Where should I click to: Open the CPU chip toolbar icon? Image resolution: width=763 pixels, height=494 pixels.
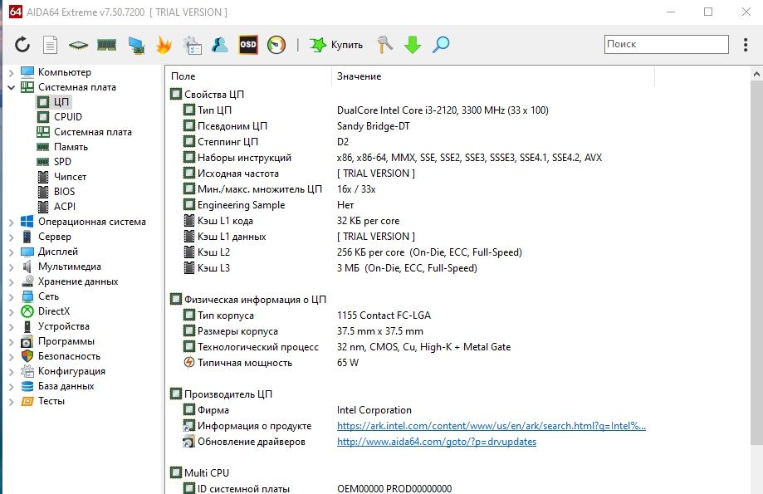click(x=78, y=46)
